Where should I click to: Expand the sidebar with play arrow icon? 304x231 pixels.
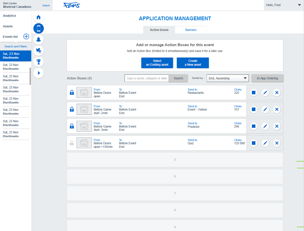click(39, 73)
